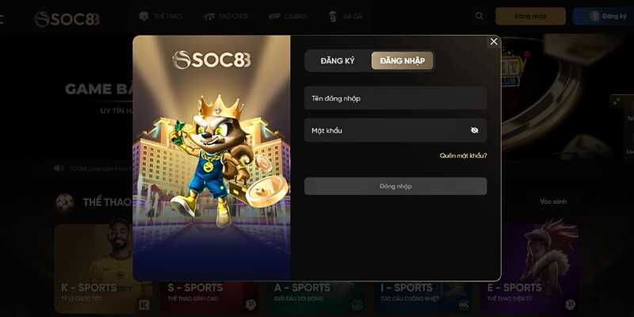Switch to the Đăng Ký tab
Image resolution: width=634 pixels, height=317 pixels.
coord(338,61)
